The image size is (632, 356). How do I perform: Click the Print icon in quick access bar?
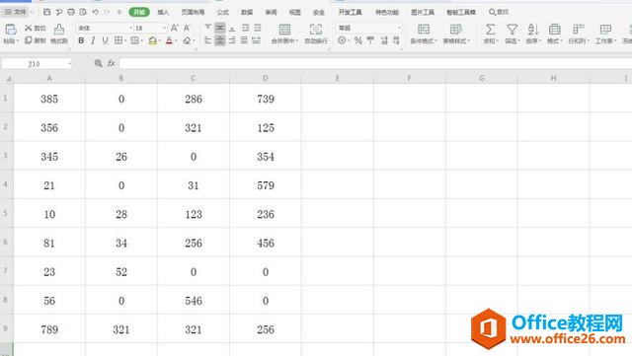[x=71, y=12]
